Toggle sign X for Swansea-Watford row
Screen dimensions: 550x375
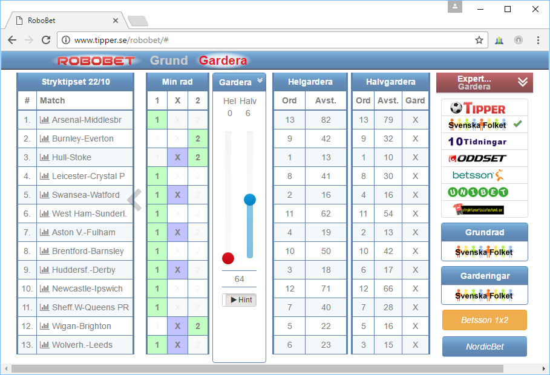pyautogui.click(x=177, y=195)
